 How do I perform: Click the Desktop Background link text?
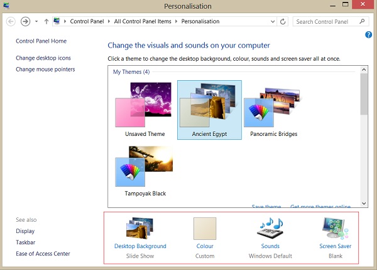coord(140,246)
